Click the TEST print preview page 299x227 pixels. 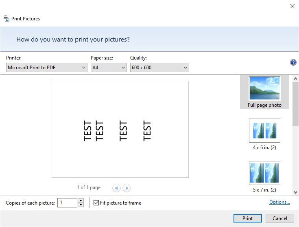(120, 129)
